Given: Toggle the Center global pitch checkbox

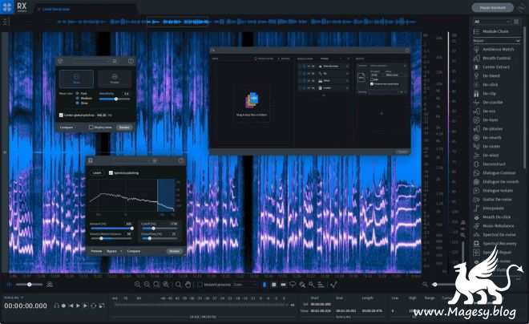Looking at the screenshot, I should 61,115.
